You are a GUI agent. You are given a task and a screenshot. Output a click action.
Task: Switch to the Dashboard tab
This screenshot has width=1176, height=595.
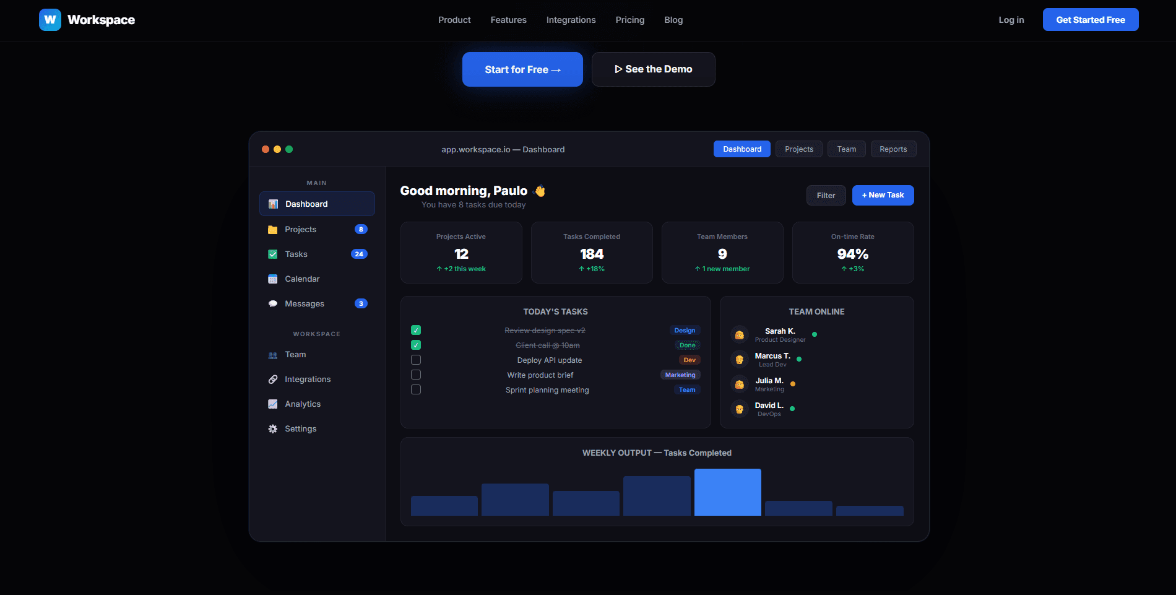[x=742, y=149]
